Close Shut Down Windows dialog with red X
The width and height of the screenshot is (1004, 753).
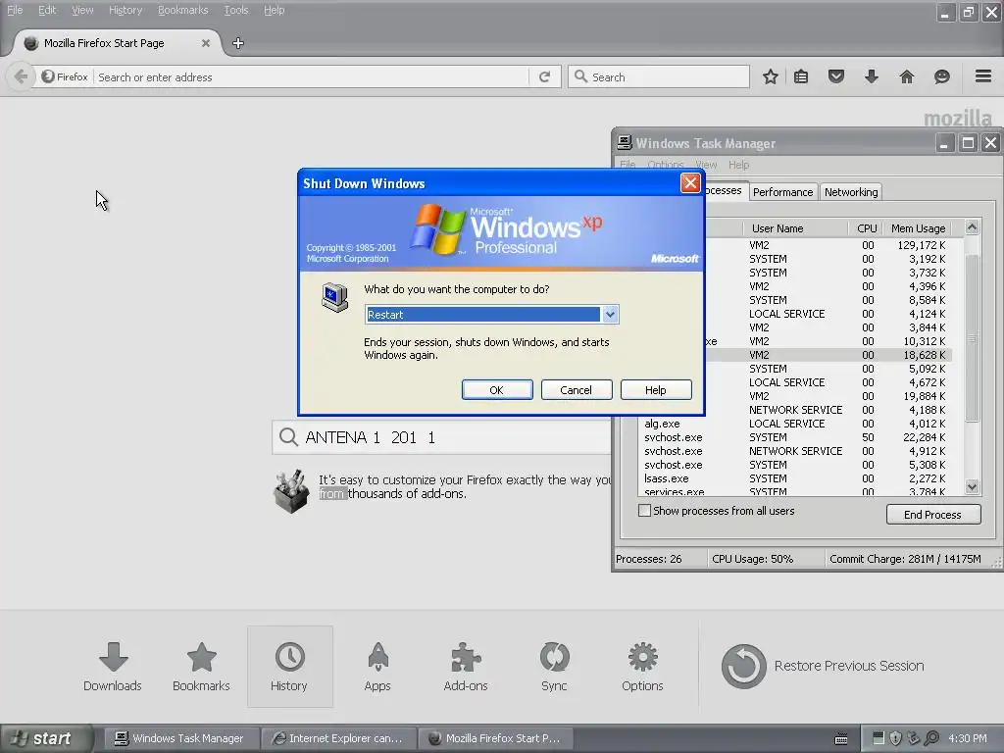pyautogui.click(x=690, y=183)
